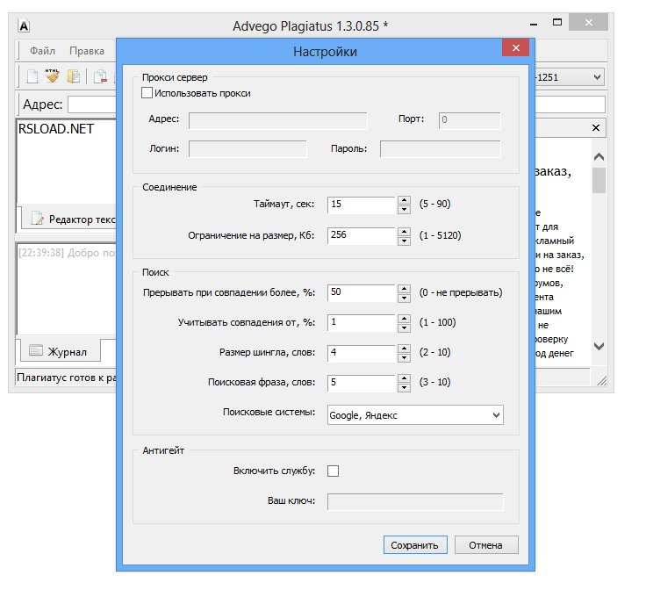Click the main window Адрес URL field
Image resolution: width=646 pixels, height=597 pixels.
(x=92, y=104)
